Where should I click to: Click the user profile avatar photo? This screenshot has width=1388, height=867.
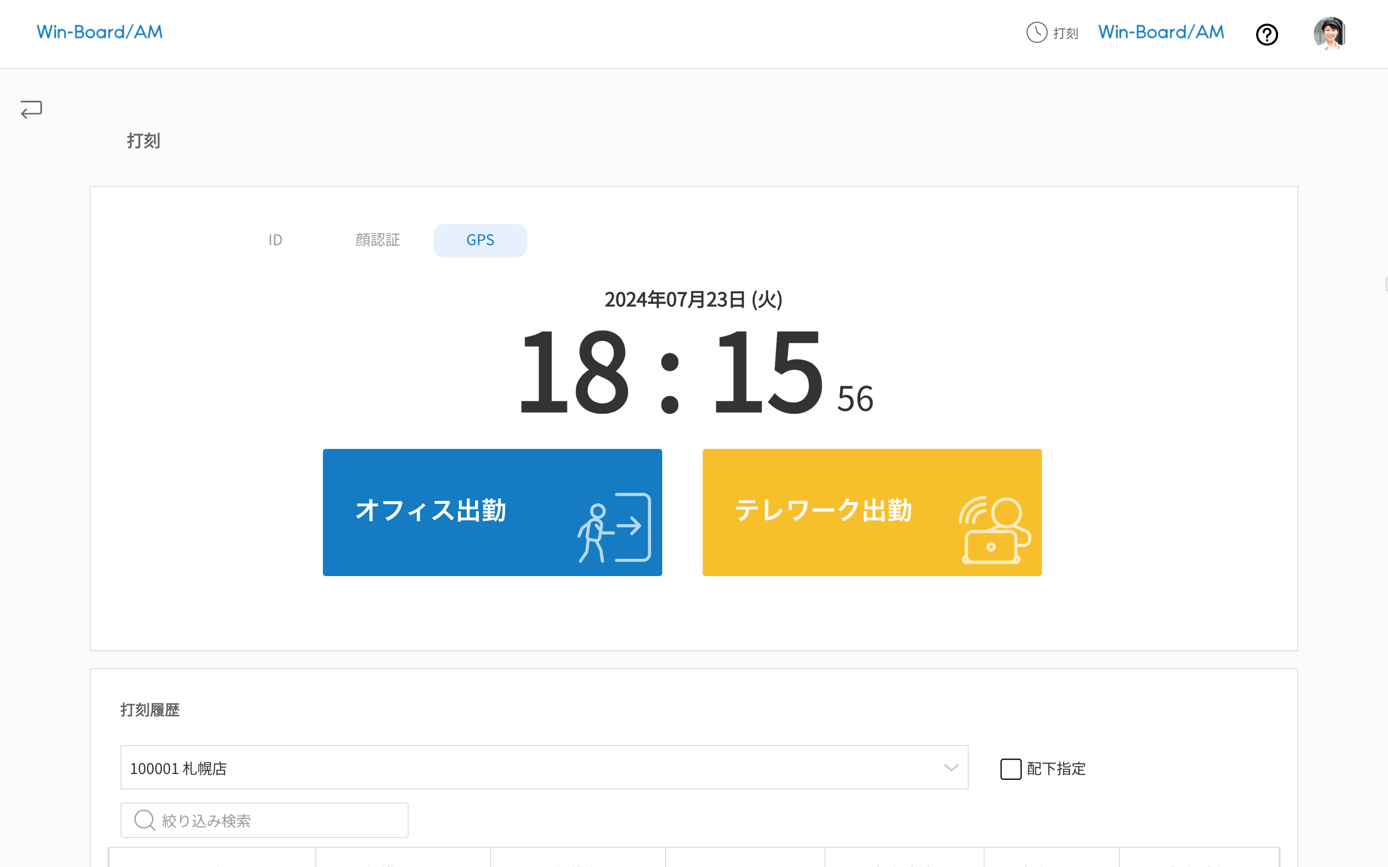point(1330,33)
